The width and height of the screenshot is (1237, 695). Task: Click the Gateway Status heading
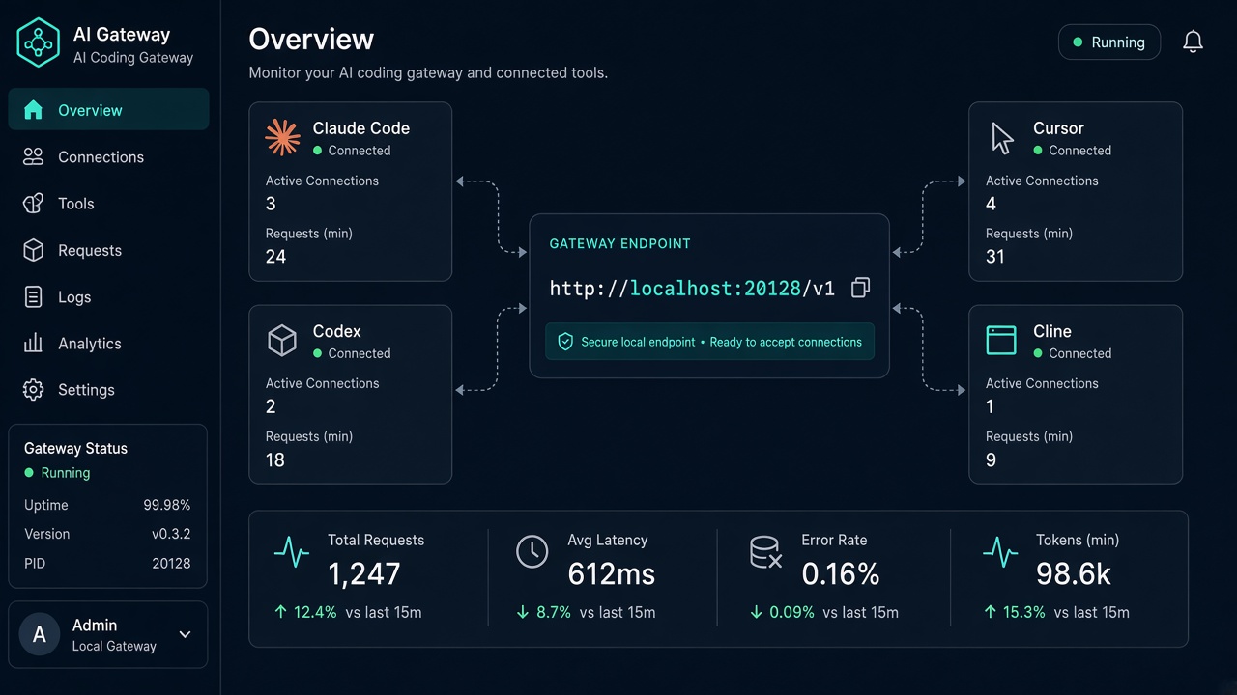(x=75, y=448)
